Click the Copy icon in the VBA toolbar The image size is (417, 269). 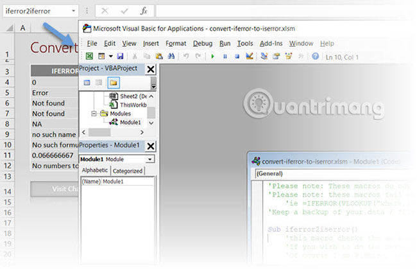point(147,56)
